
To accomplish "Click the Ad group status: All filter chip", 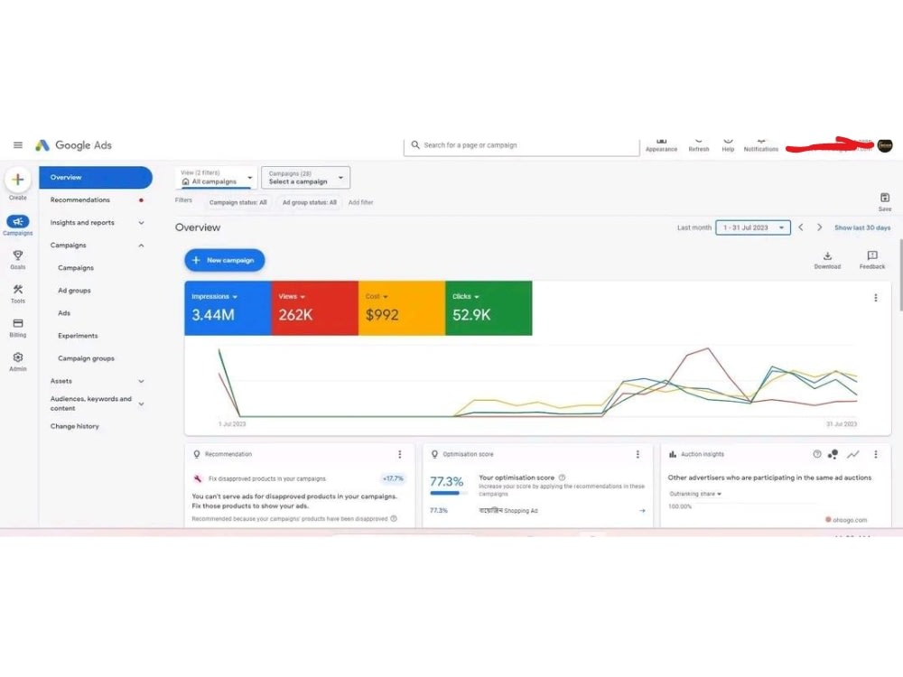I will click(309, 202).
